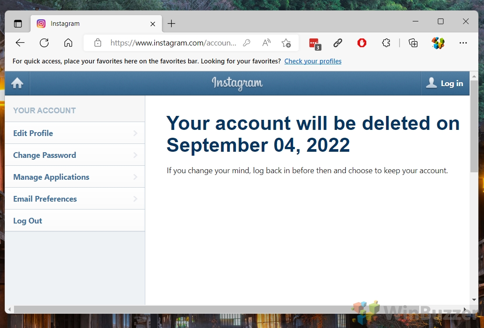Open the Extensions puzzle icon
Image resolution: width=484 pixels, height=328 pixels.
click(386, 42)
